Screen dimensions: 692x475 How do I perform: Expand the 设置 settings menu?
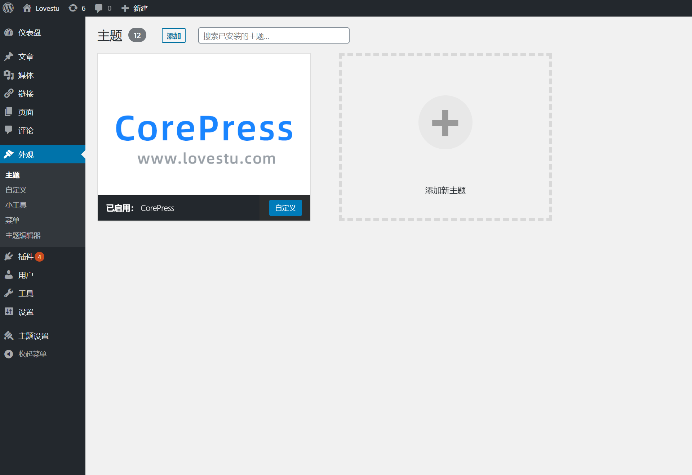(26, 312)
